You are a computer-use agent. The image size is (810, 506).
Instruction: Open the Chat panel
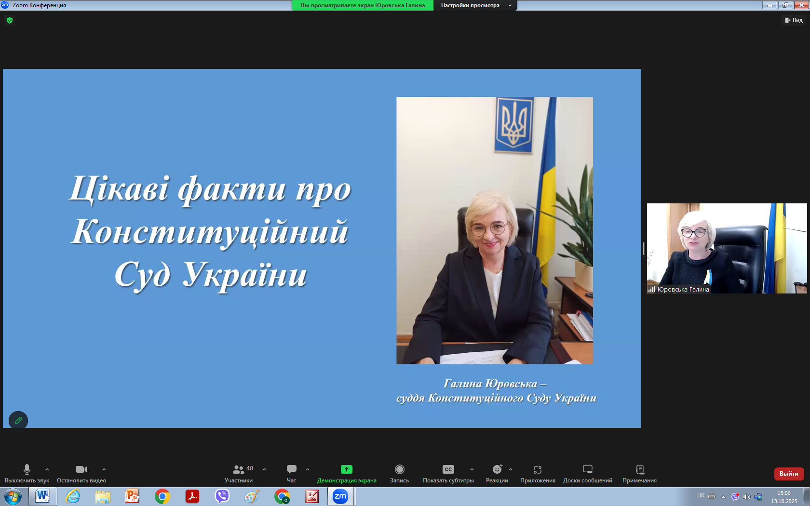click(291, 469)
